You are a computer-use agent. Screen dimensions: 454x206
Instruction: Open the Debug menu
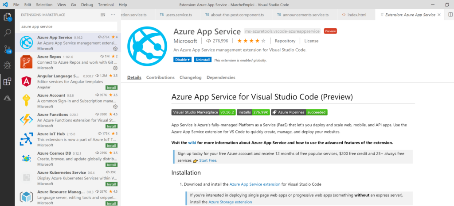tap(87, 4)
